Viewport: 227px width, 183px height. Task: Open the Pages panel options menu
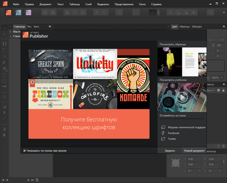click(x=50, y=27)
